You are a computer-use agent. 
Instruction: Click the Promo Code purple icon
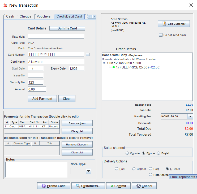(44, 186)
